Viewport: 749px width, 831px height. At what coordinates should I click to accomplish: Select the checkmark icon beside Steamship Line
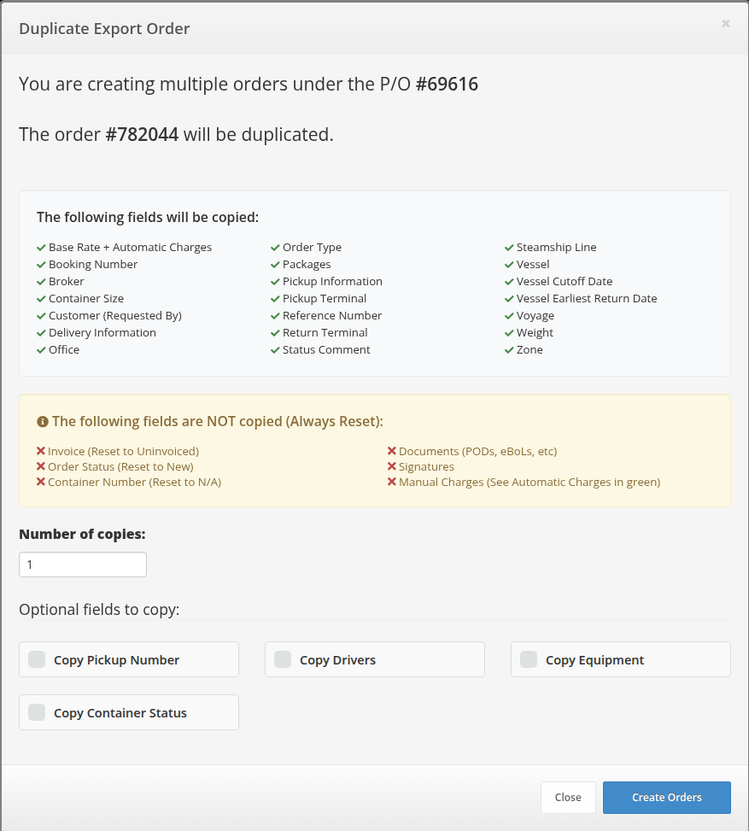(x=508, y=247)
